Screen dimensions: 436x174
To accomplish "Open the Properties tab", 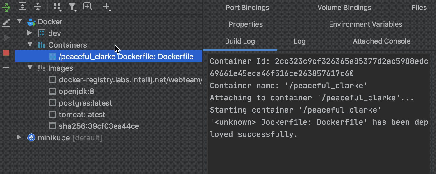I will click(246, 24).
